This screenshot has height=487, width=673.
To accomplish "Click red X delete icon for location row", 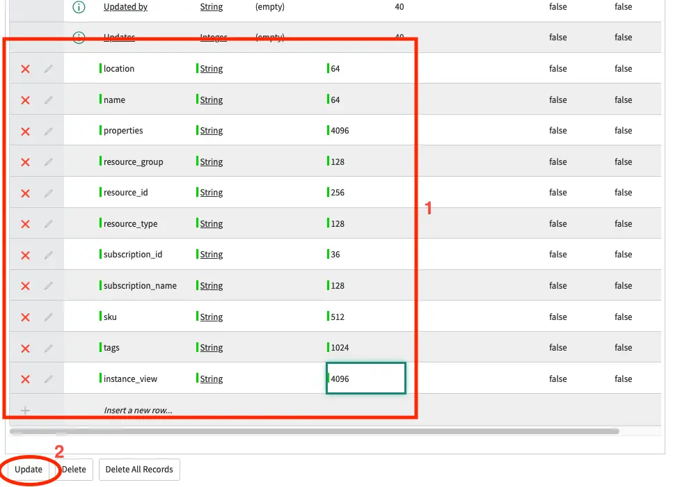I will 26,69.
